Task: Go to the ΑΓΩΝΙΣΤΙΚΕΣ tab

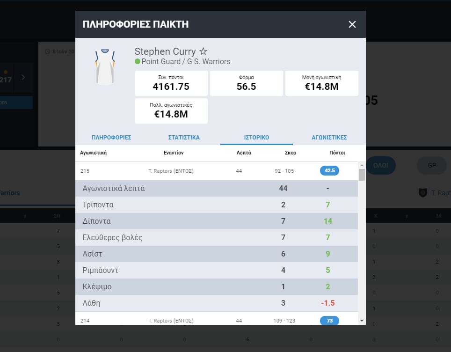Action: pyautogui.click(x=329, y=138)
